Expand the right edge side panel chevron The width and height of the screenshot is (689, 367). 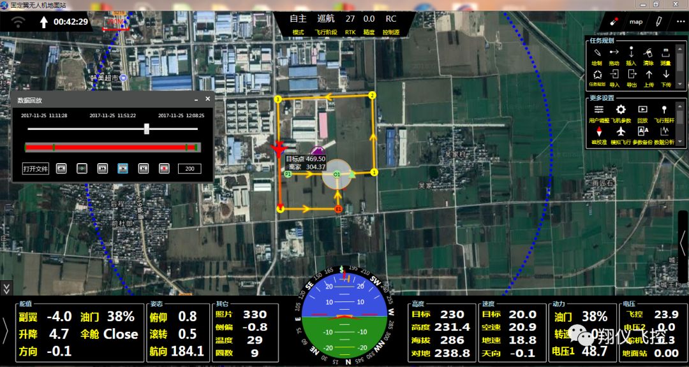point(683,242)
